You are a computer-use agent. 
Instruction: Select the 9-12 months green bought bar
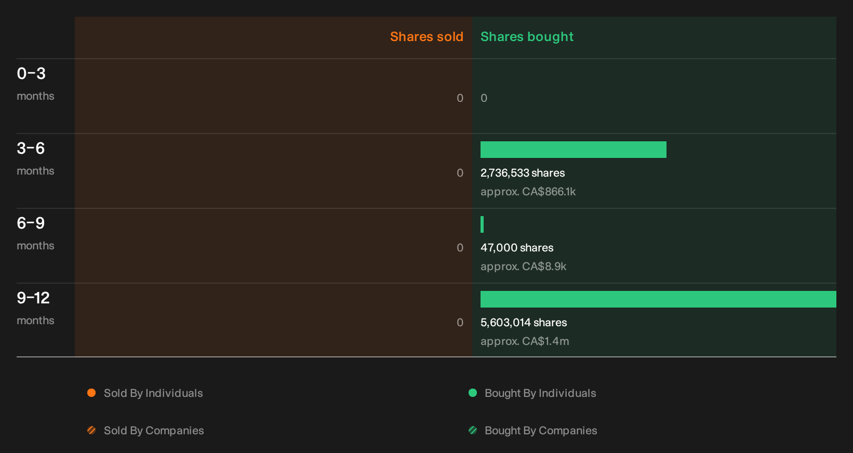(x=658, y=299)
